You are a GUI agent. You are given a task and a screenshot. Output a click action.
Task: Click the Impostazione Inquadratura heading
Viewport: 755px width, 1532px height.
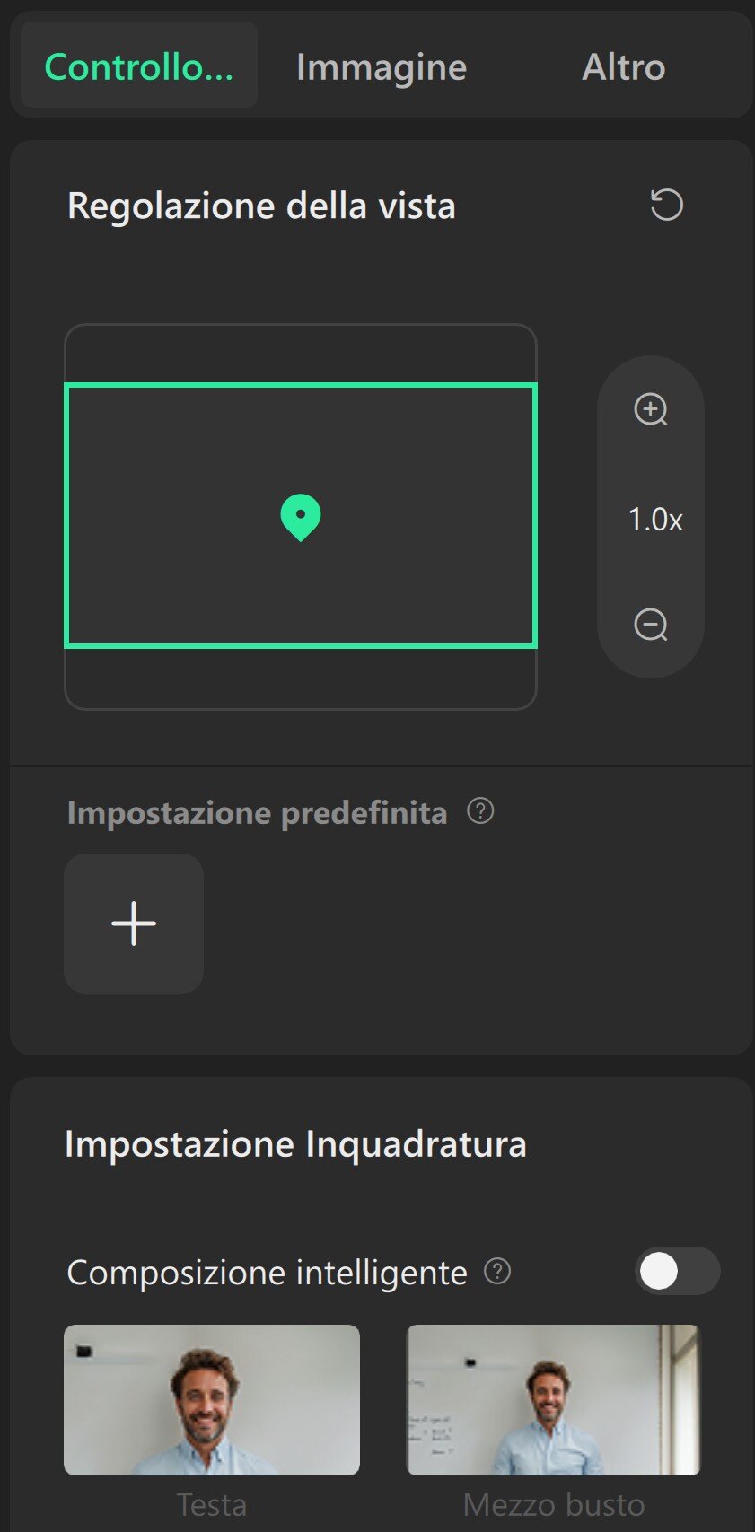pyautogui.click(x=295, y=1145)
